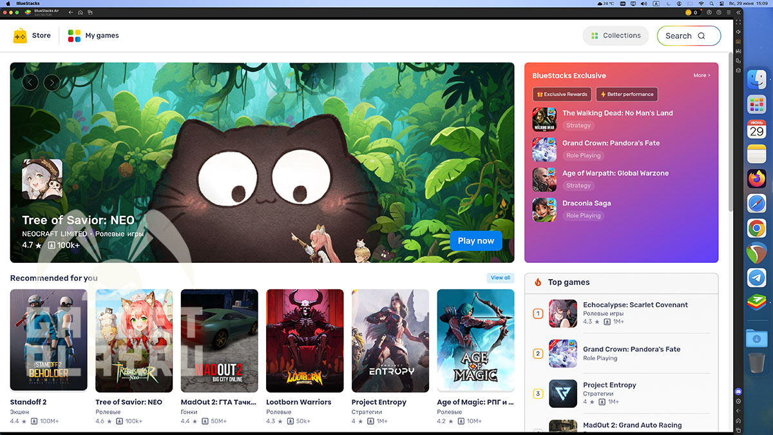Open Launchpad in the Dock
This screenshot has height=435, width=773.
tap(756, 105)
